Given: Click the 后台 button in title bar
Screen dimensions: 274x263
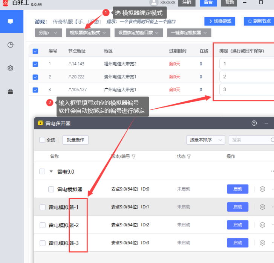Looking at the screenshot, I should [208, 2].
